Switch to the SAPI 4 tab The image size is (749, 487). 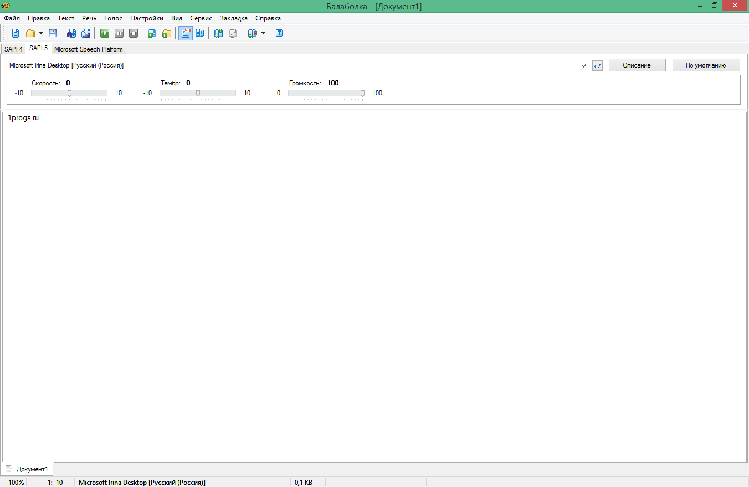(x=13, y=49)
